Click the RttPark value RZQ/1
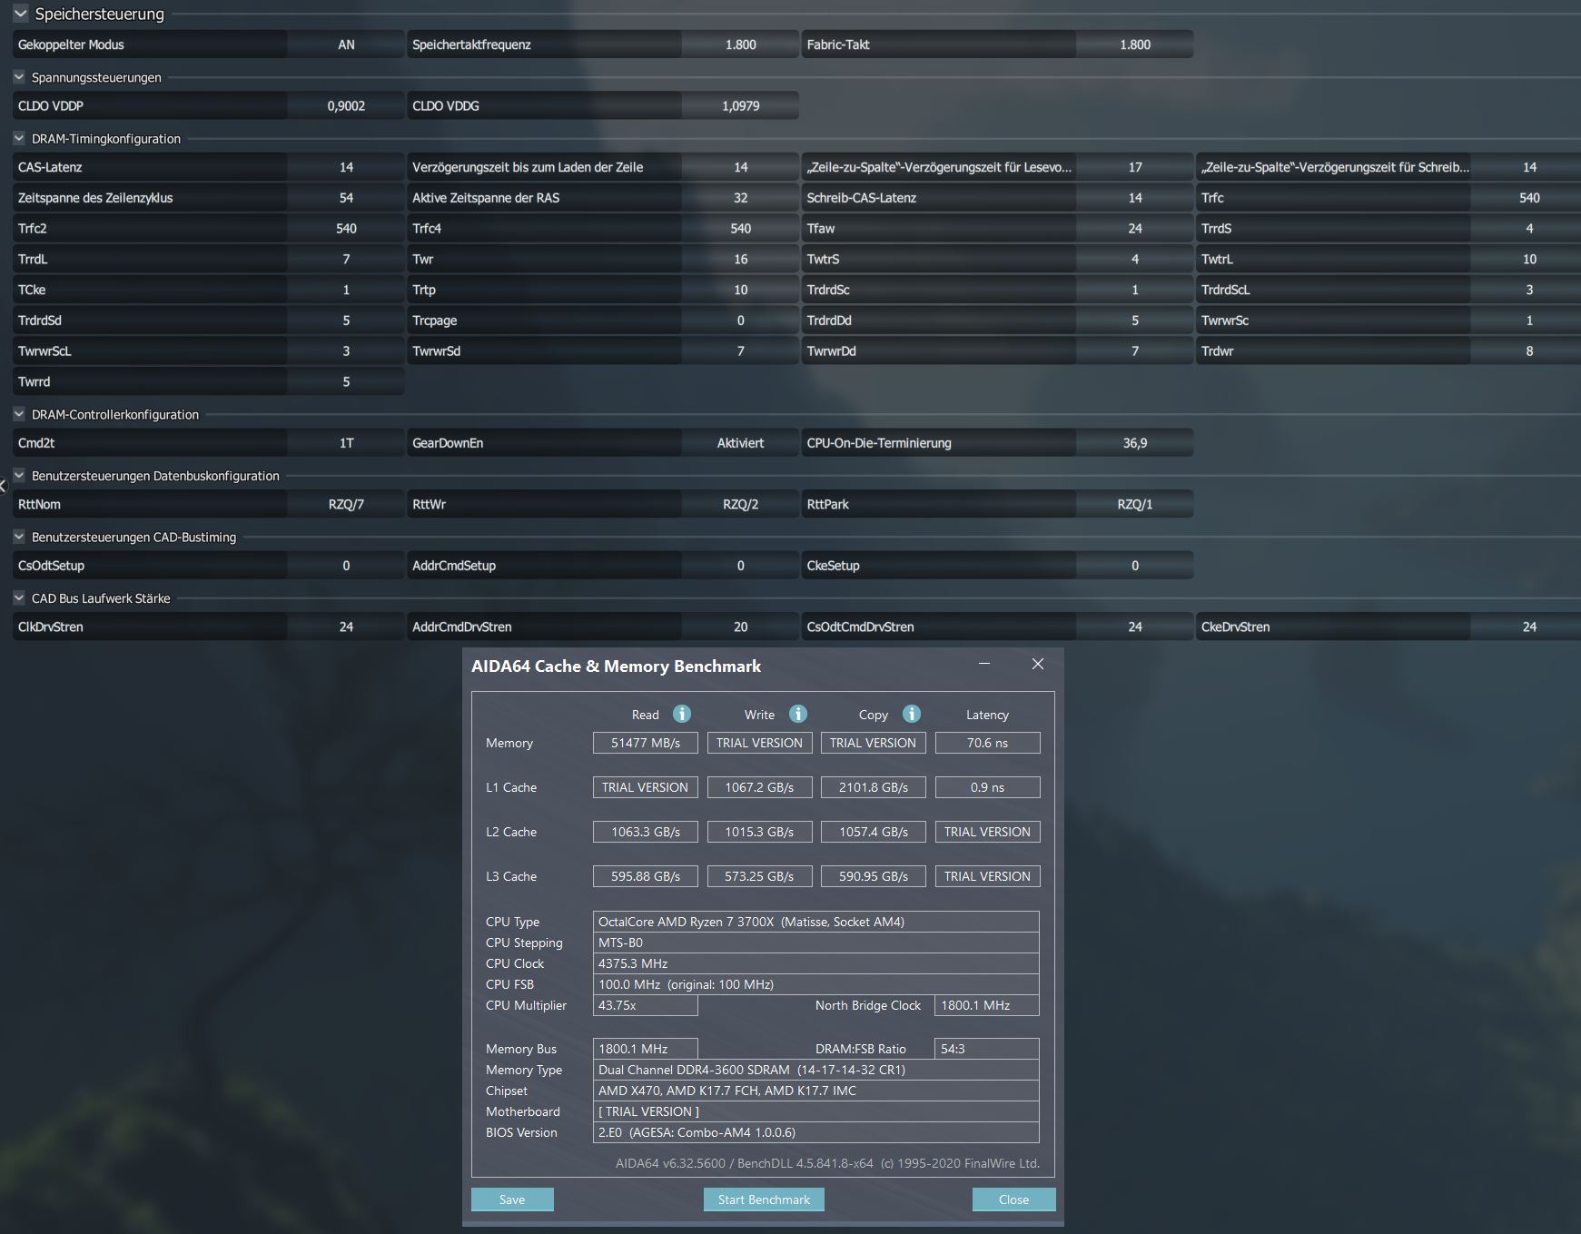The image size is (1581, 1234). tap(1135, 505)
